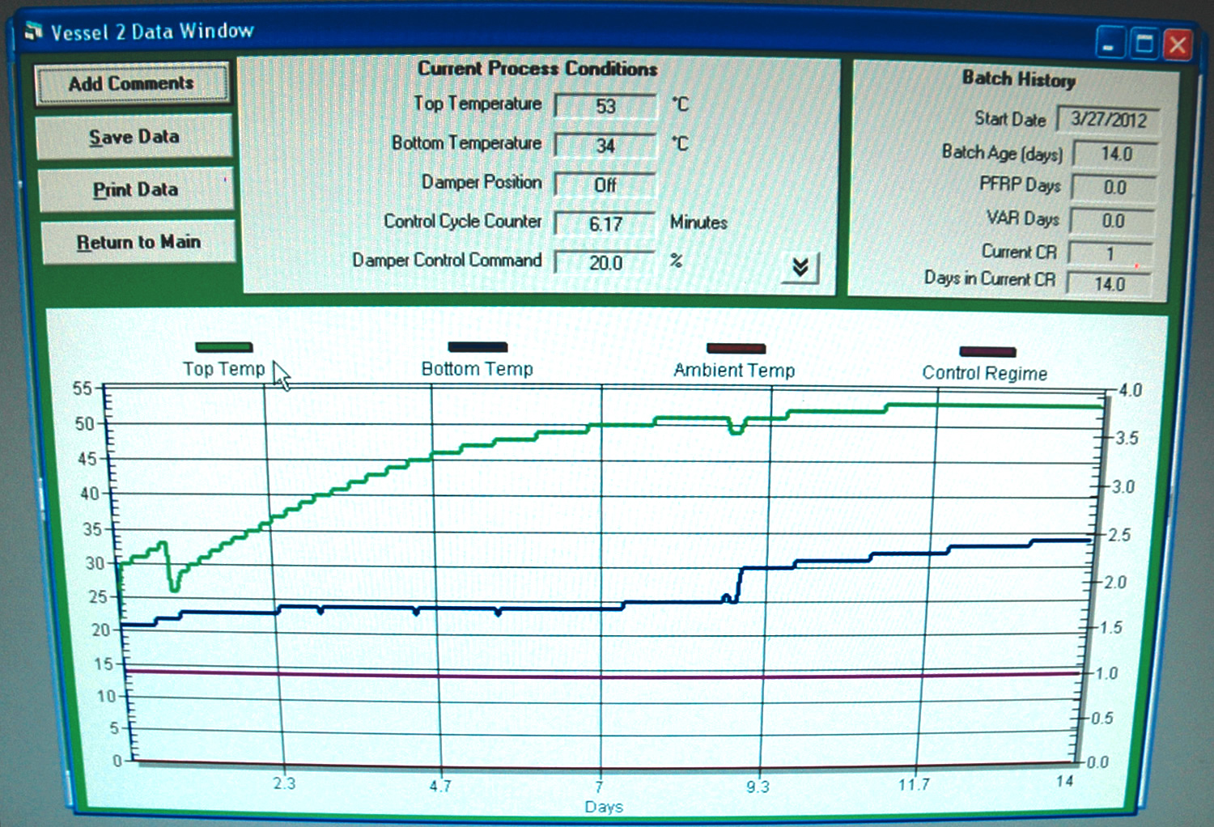Image resolution: width=1214 pixels, height=827 pixels.
Task: Click the Days axis label
Action: [604, 807]
